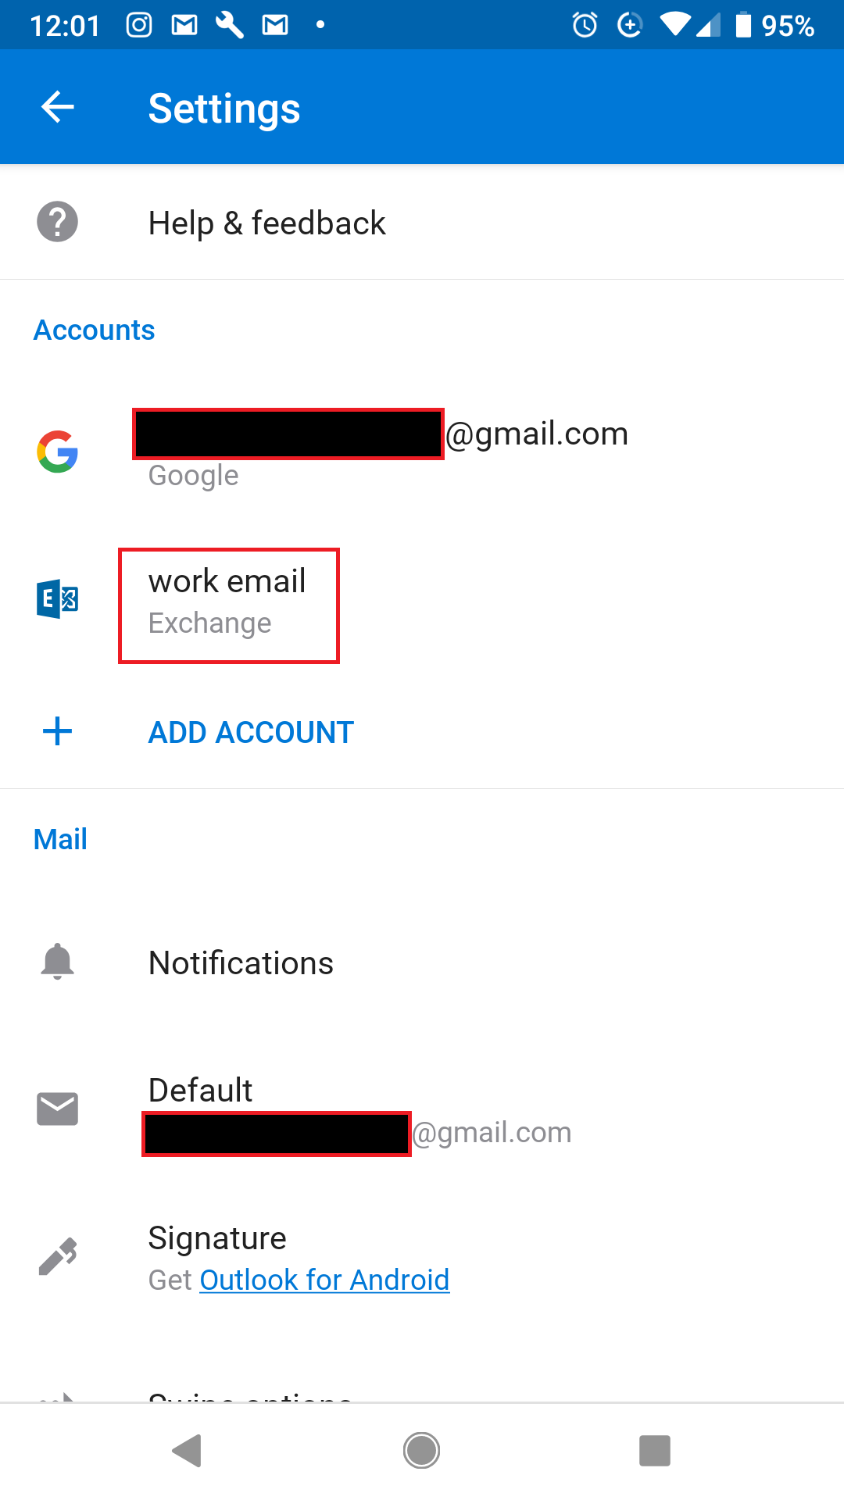Screen dimensions: 844x1500
Task: Tap the Android recent apps square button
Action: [655, 1451]
